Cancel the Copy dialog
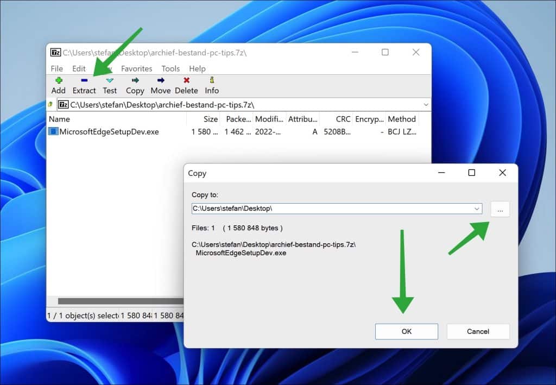The image size is (556, 385). (x=478, y=331)
